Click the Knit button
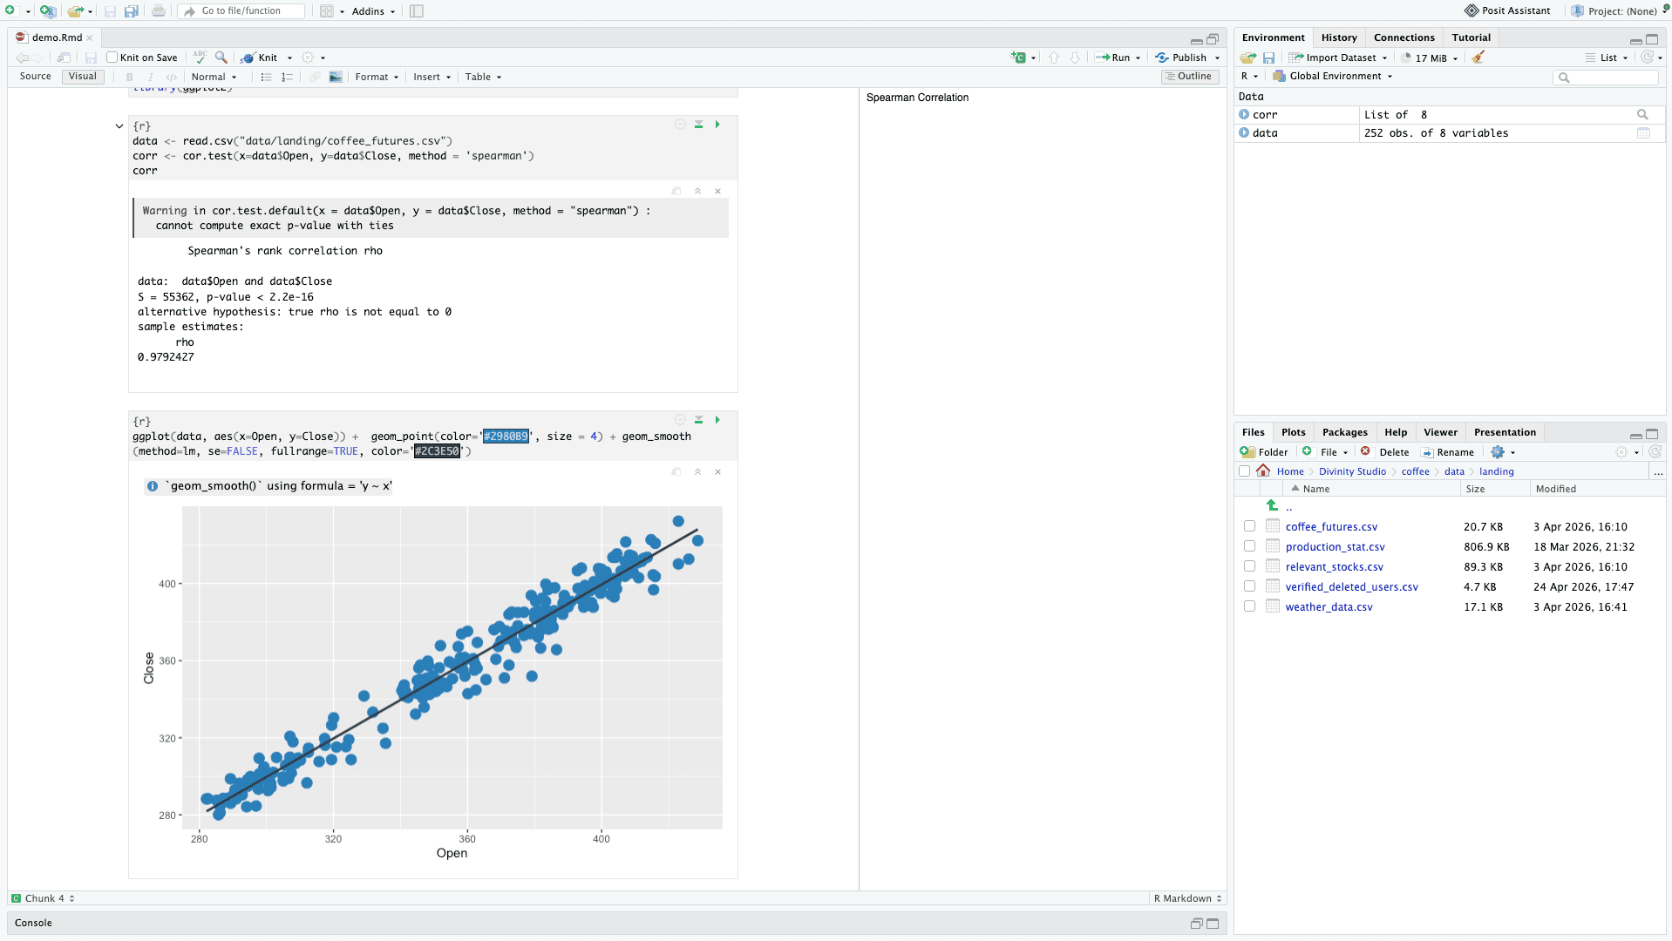Viewport: 1672px width, 941px height. pyautogui.click(x=259, y=58)
